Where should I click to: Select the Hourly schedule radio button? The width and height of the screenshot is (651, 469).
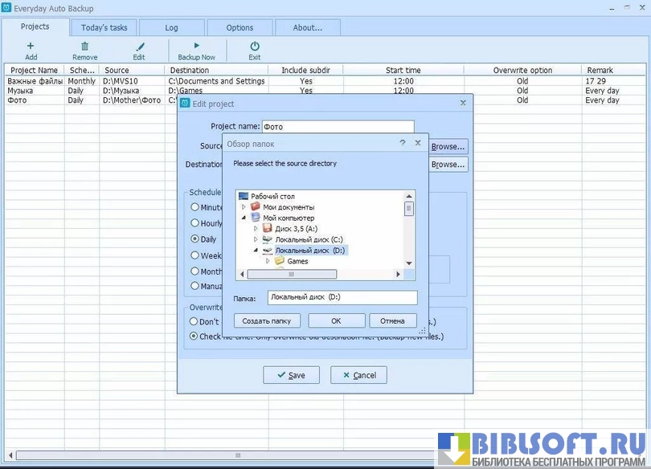194,223
